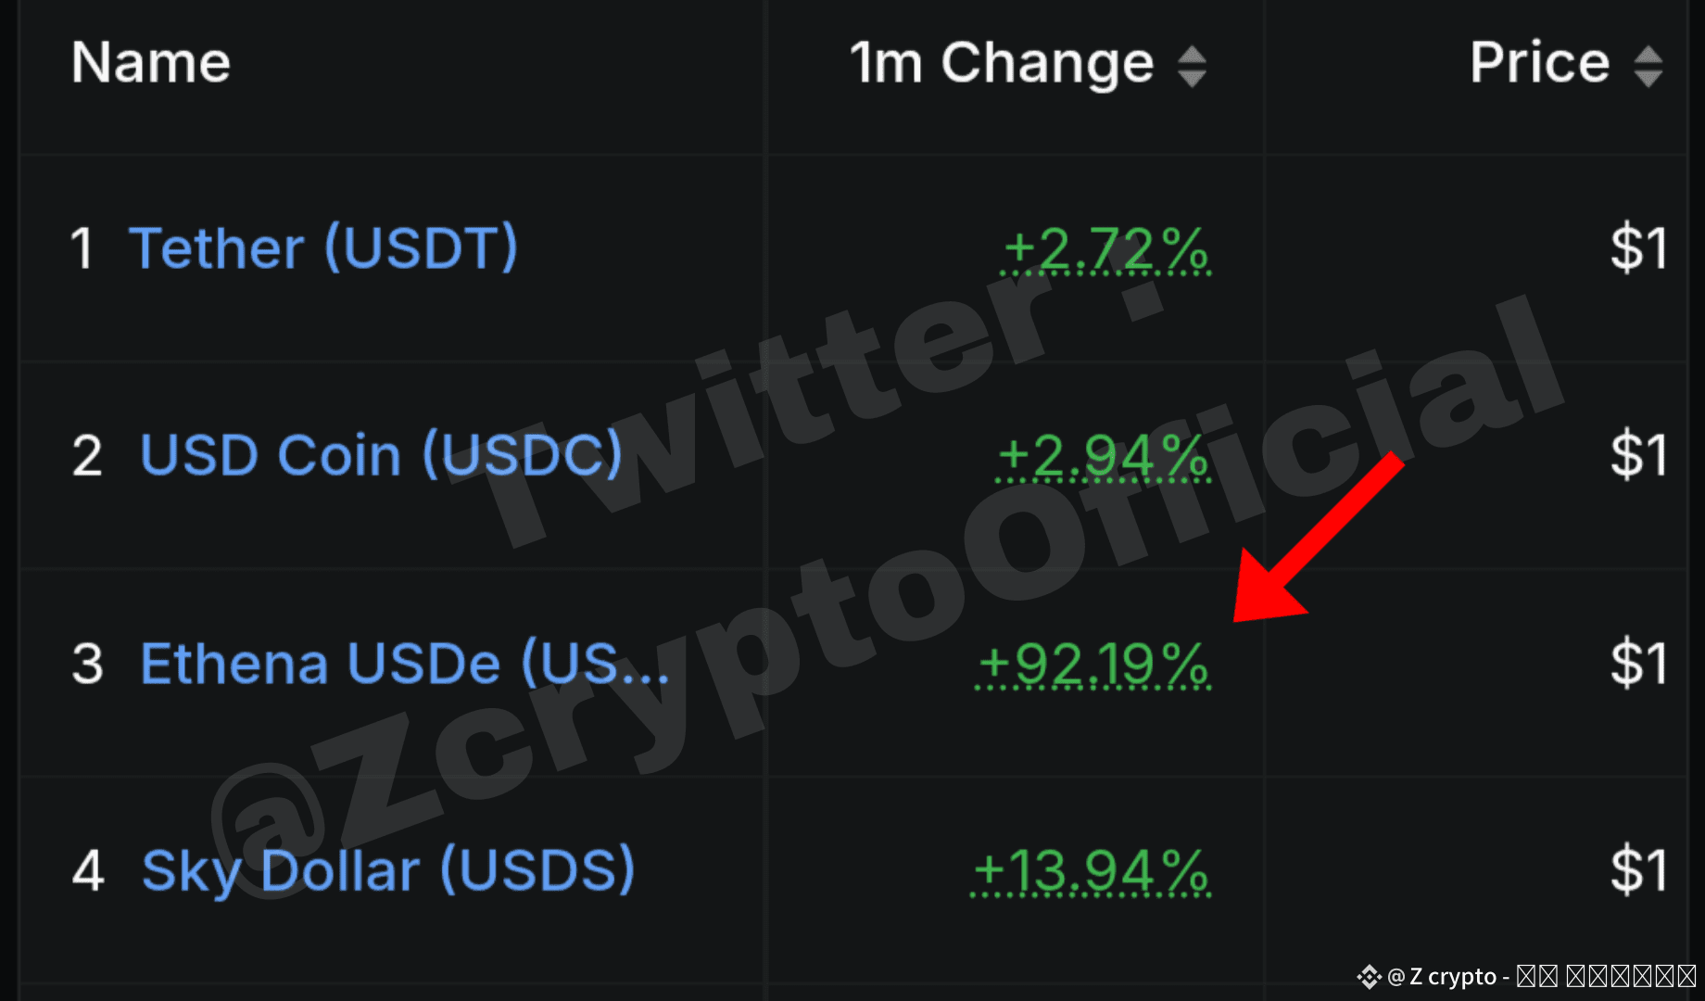Viewport: 1705px width, 1001px height.
Task: Click Ethena USDe's $1 price cell
Action: pyautogui.click(x=1639, y=664)
